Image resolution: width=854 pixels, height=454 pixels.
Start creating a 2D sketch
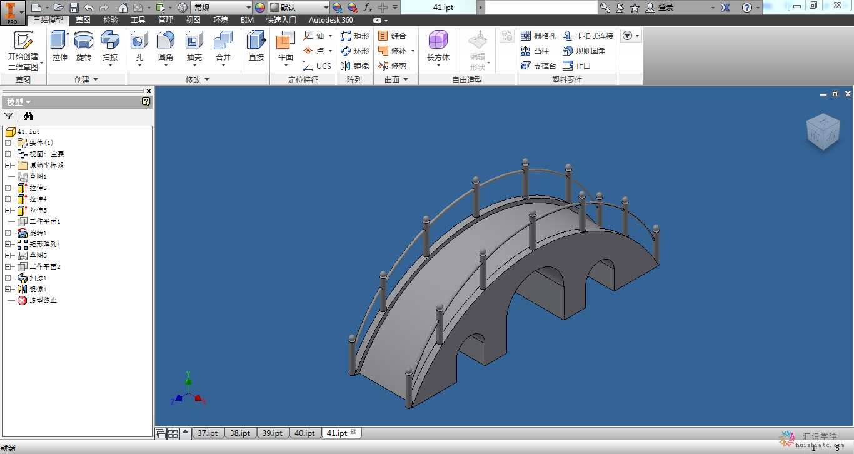point(23,49)
